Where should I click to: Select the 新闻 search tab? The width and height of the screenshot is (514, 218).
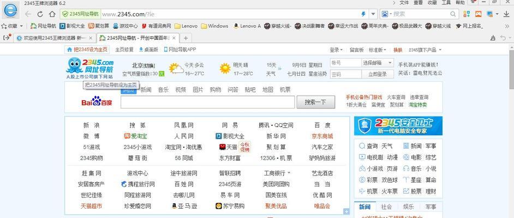(x=146, y=90)
